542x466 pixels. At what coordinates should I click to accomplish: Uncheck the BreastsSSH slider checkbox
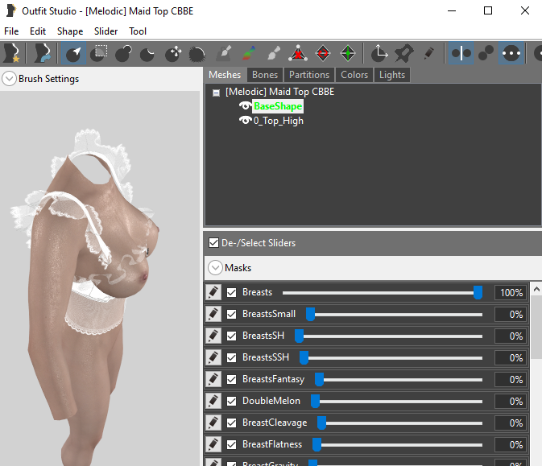232,358
